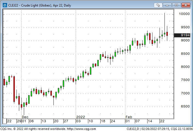Click the date label 03 on time axis
This screenshot has width=193, height=131.
pyautogui.click(x=78, y=121)
